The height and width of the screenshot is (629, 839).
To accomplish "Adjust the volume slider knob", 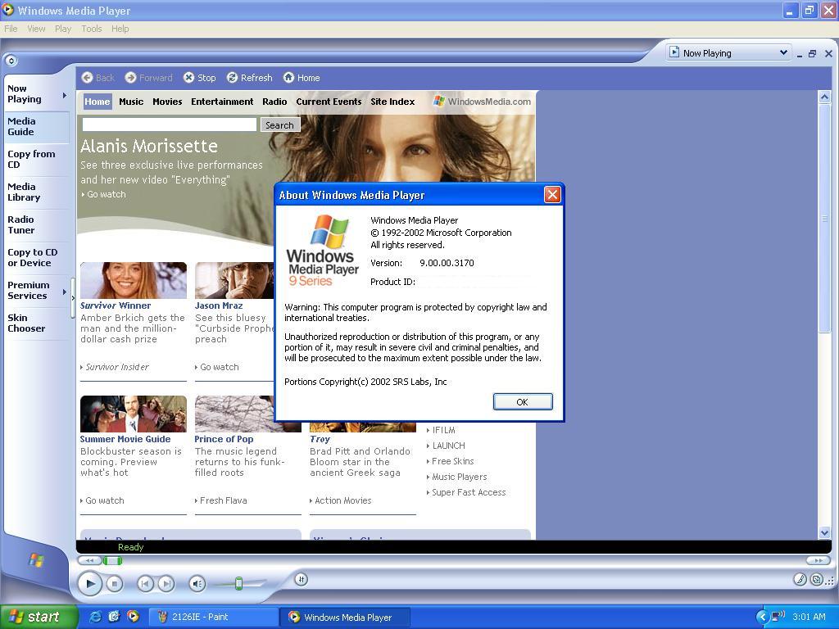I will point(238,583).
